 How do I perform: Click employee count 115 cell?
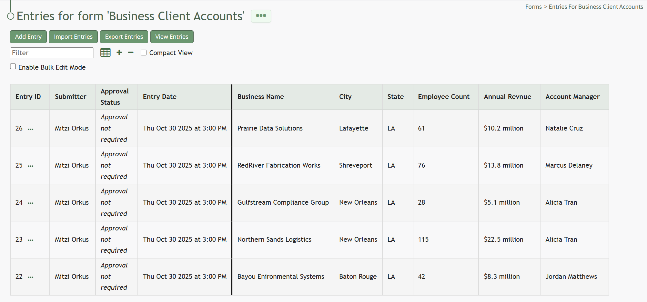(x=446, y=239)
